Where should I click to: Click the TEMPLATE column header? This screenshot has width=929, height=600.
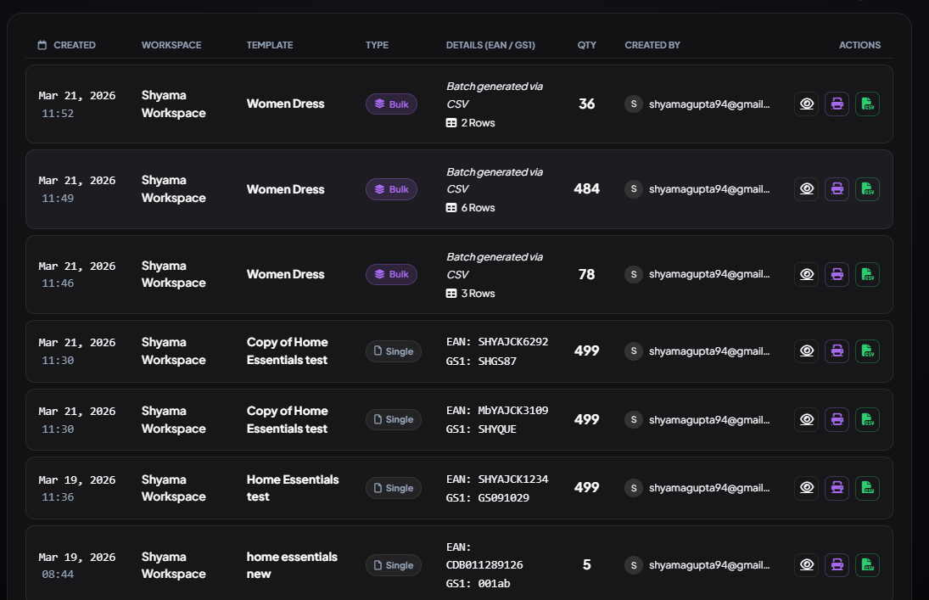tap(270, 45)
